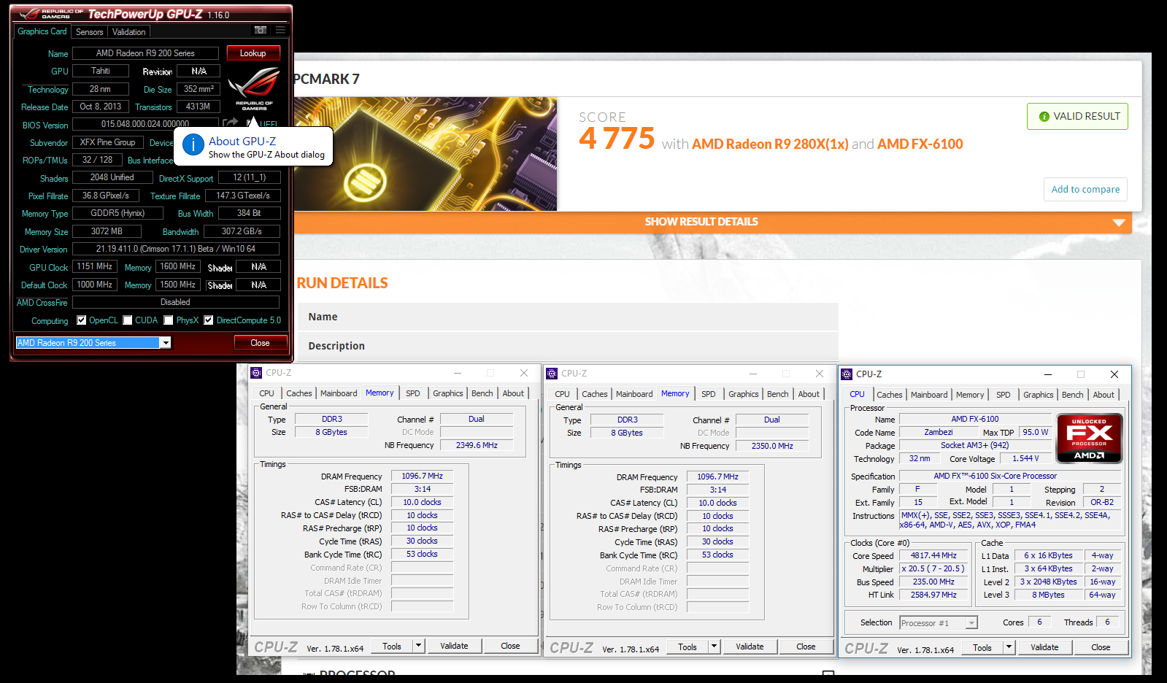Switch to the Sensors tab in GPU-Z
Viewport: 1167px width, 683px height.
pyautogui.click(x=89, y=32)
